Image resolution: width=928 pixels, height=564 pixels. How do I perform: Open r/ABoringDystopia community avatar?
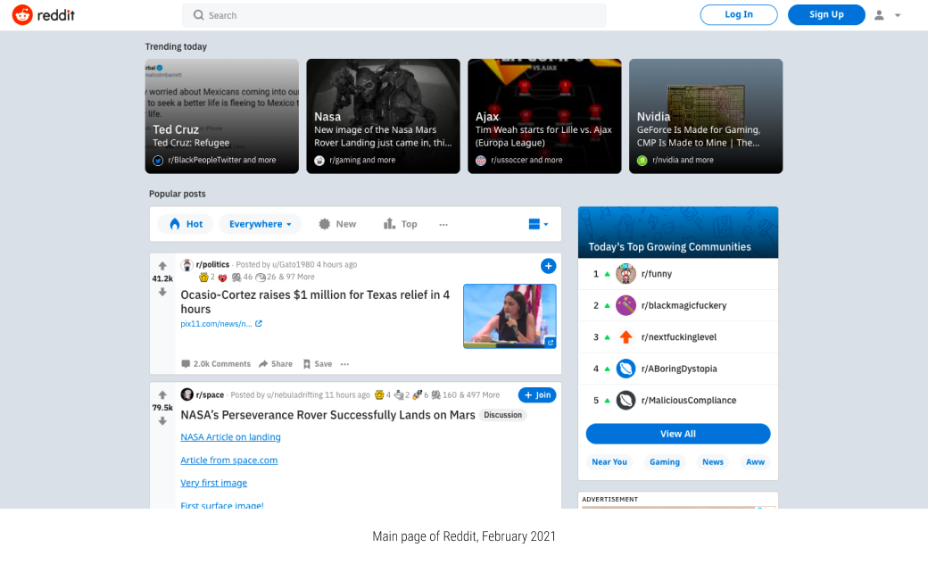pos(626,369)
